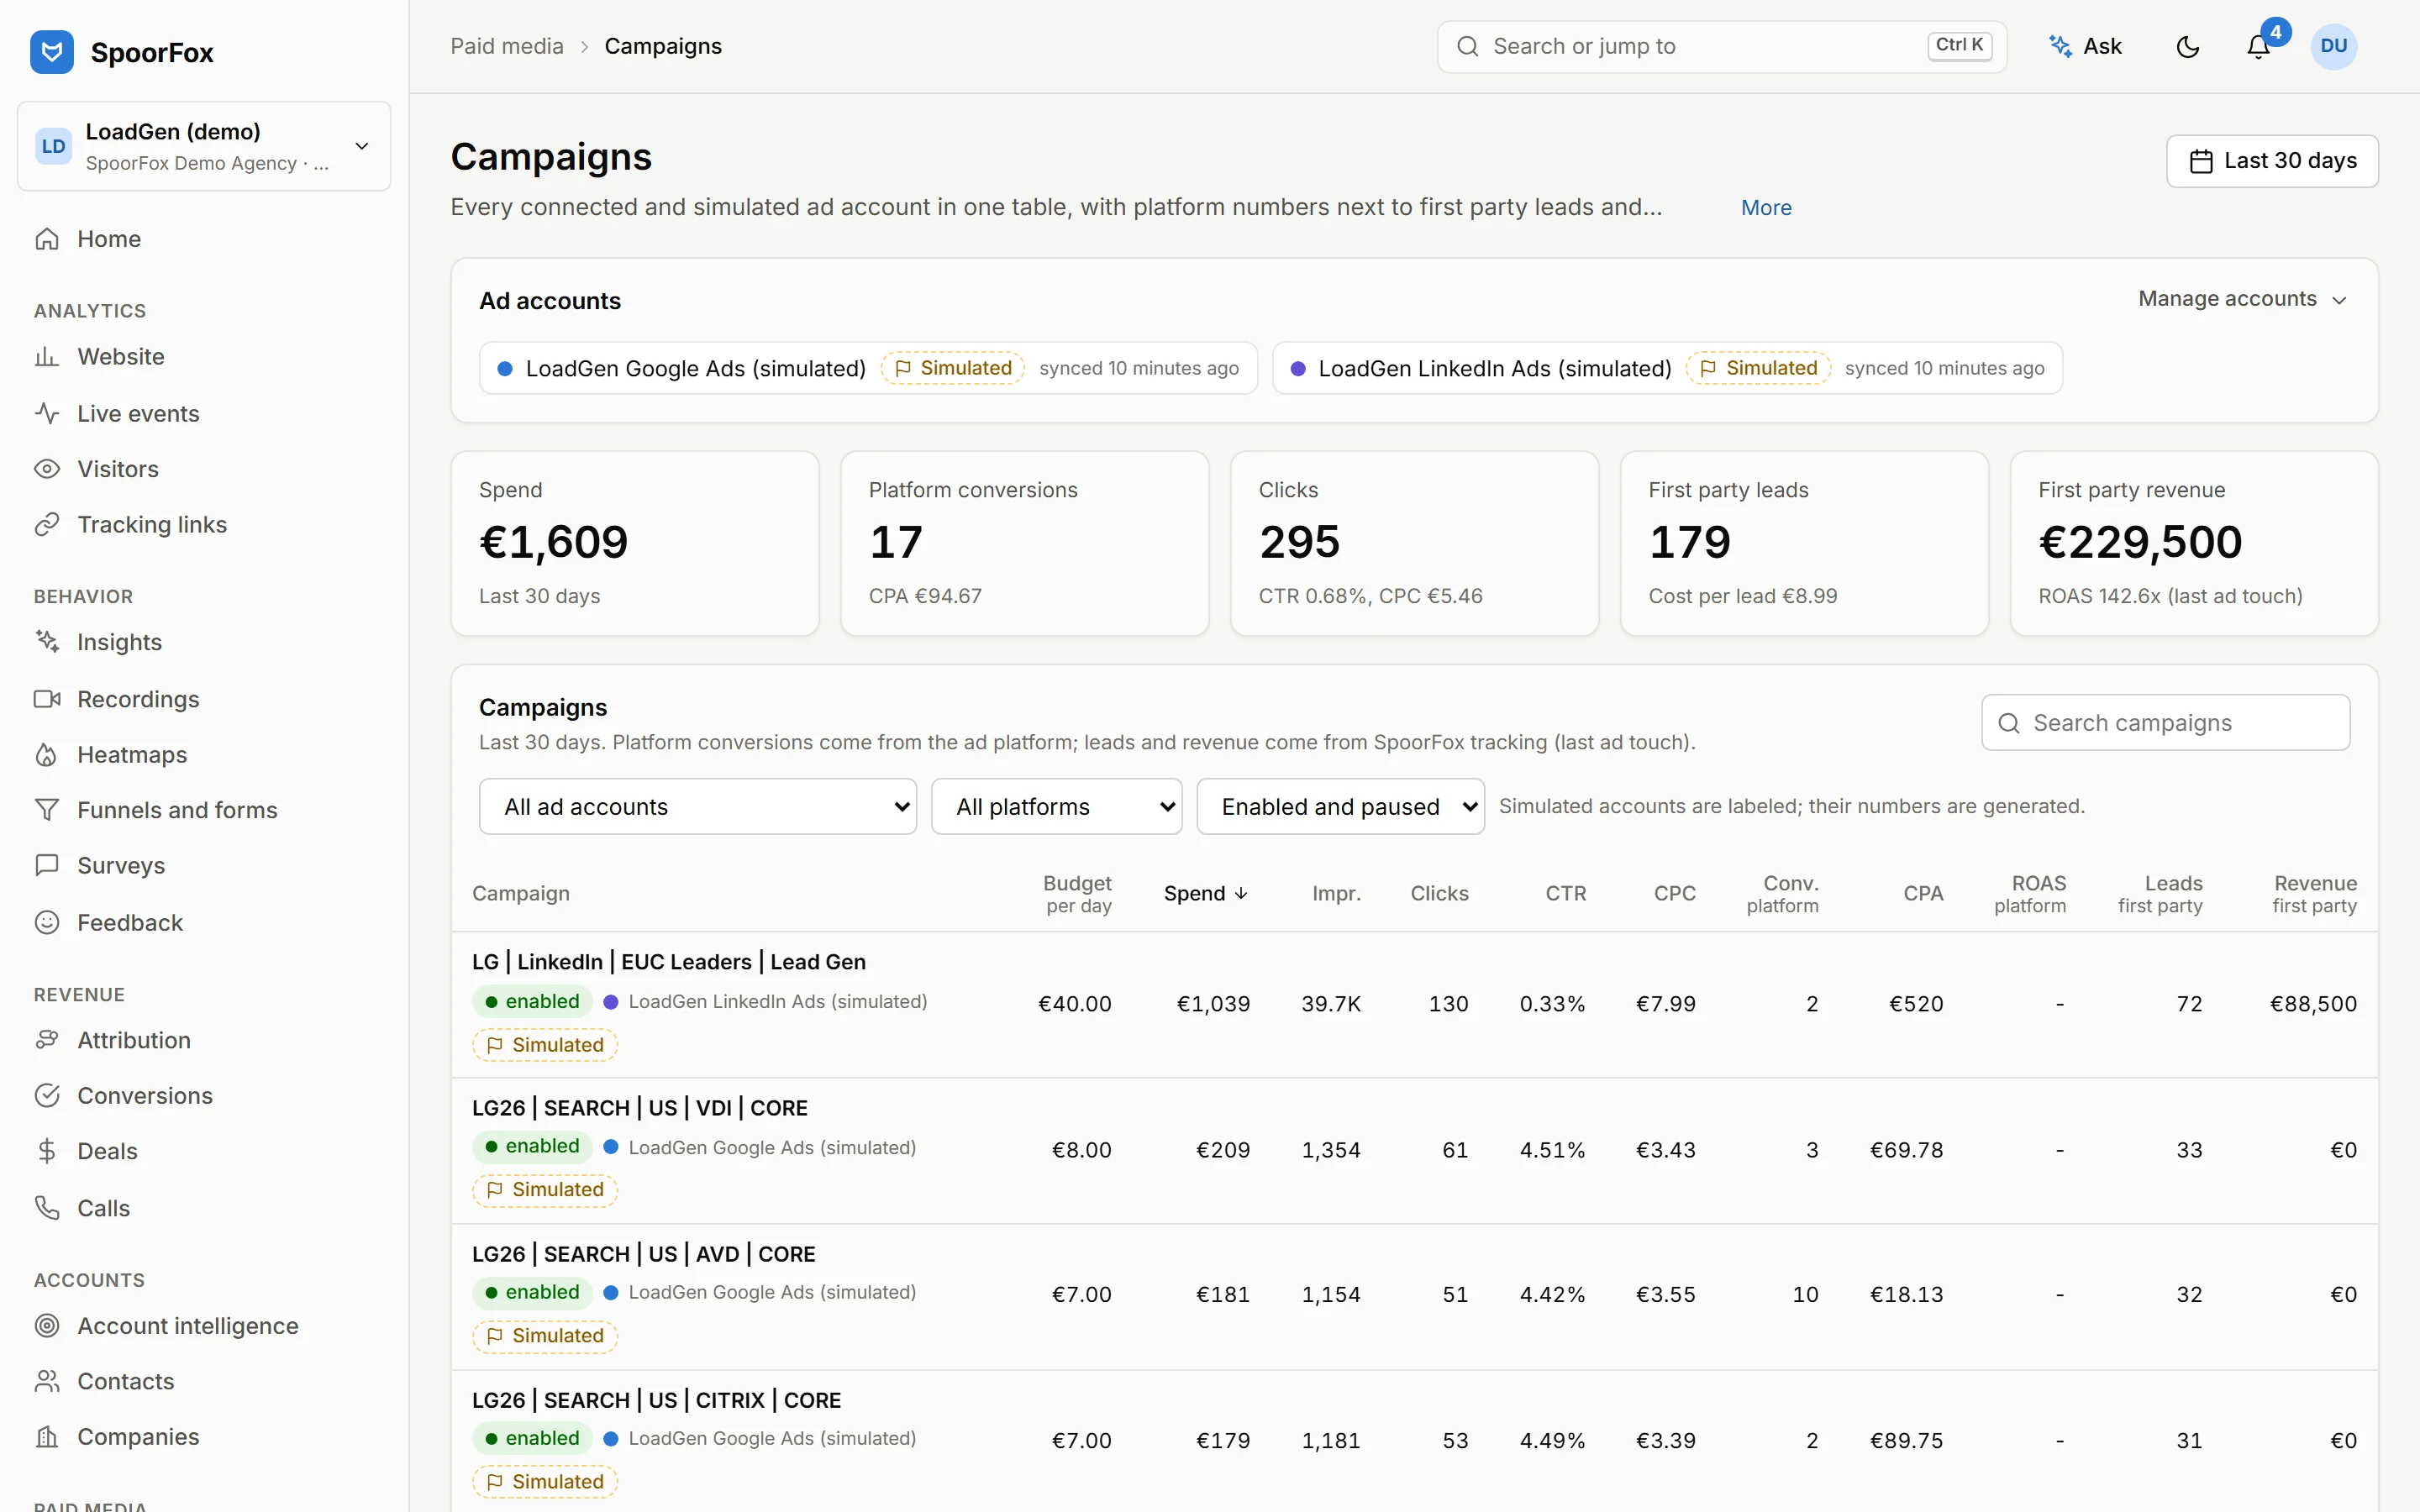
Task: Open LG26 | SEARCH | US | CITRIX | CORE campaign
Action: pyautogui.click(x=656, y=1400)
